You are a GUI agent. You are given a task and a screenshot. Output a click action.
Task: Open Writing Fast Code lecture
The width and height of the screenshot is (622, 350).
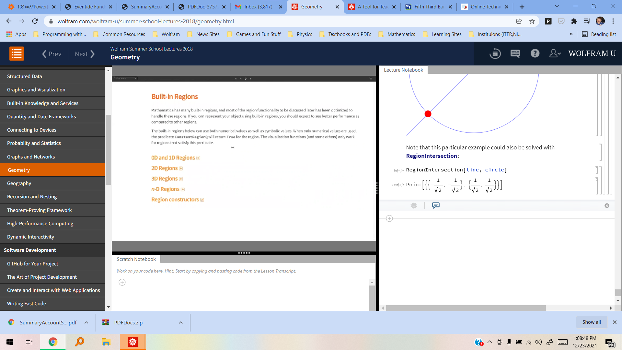[52, 304]
